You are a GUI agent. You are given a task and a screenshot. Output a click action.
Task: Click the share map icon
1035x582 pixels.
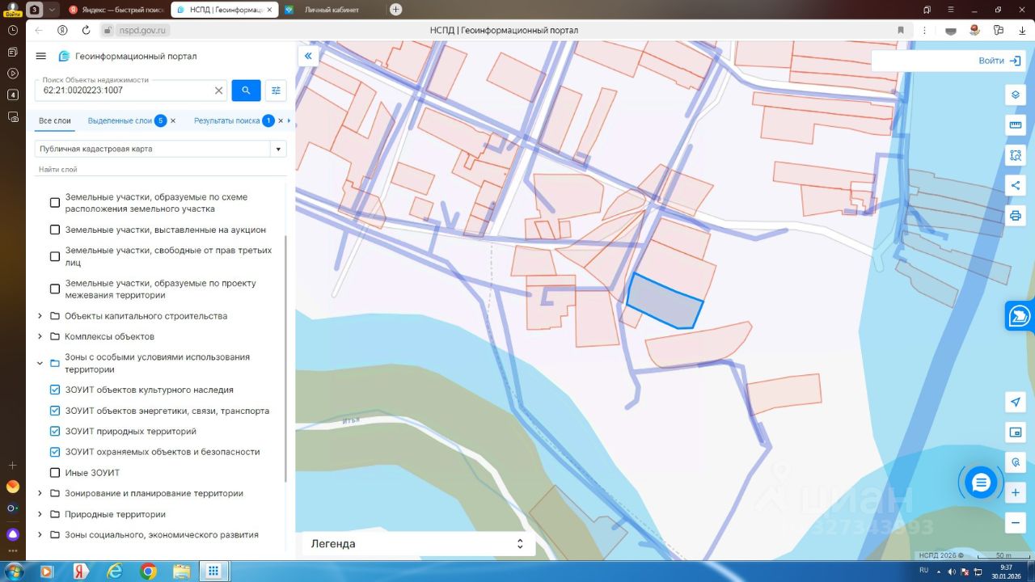pyautogui.click(x=1016, y=185)
